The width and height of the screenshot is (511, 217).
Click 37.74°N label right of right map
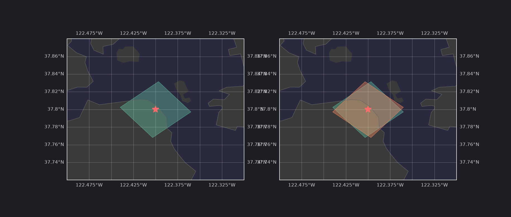(x=469, y=162)
